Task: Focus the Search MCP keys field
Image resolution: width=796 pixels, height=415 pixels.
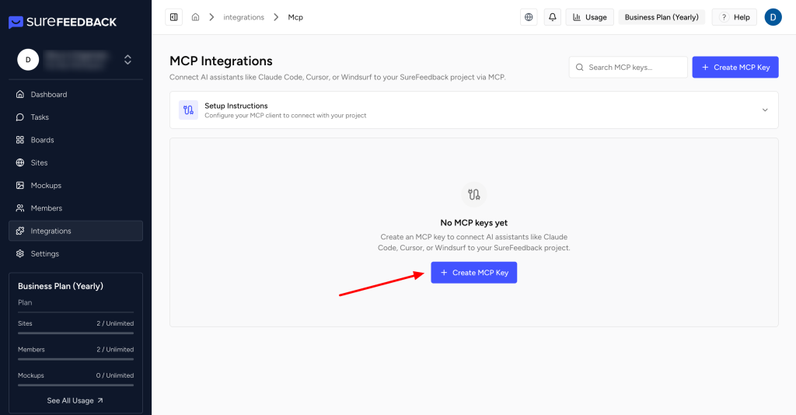Action: click(x=628, y=67)
